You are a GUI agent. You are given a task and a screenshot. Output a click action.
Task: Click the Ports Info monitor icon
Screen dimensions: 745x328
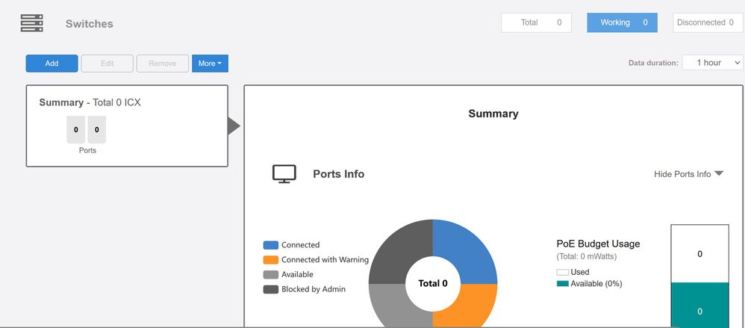coord(284,174)
